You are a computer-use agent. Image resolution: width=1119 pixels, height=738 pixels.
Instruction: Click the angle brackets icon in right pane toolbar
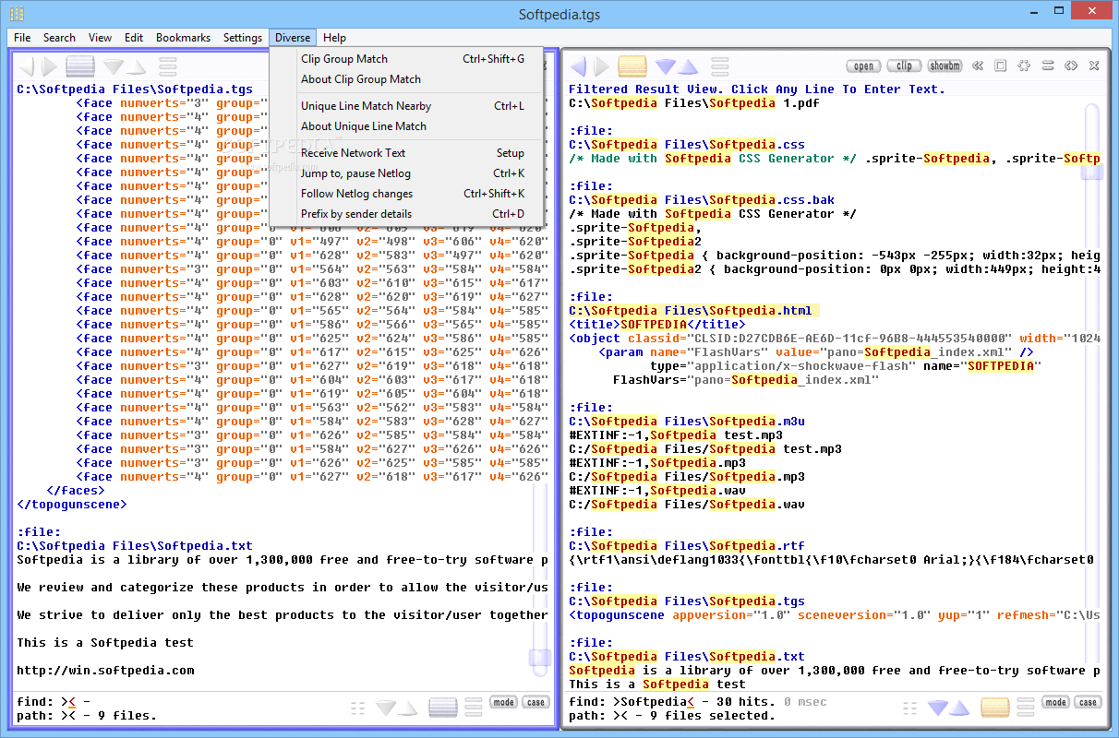[1071, 65]
